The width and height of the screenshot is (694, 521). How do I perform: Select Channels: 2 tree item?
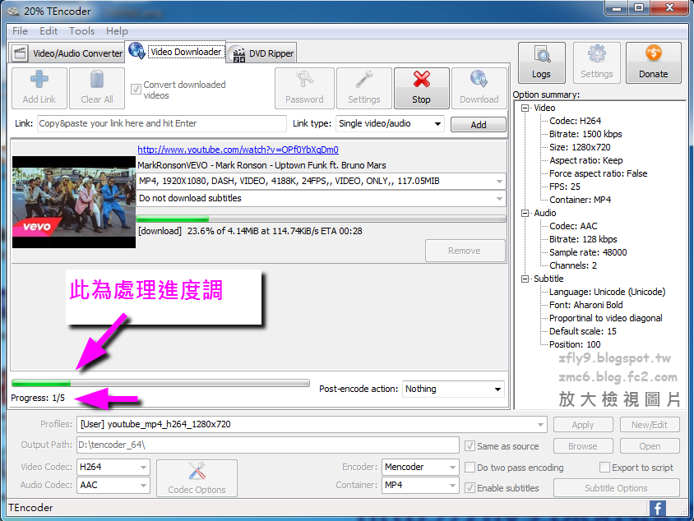(x=573, y=265)
